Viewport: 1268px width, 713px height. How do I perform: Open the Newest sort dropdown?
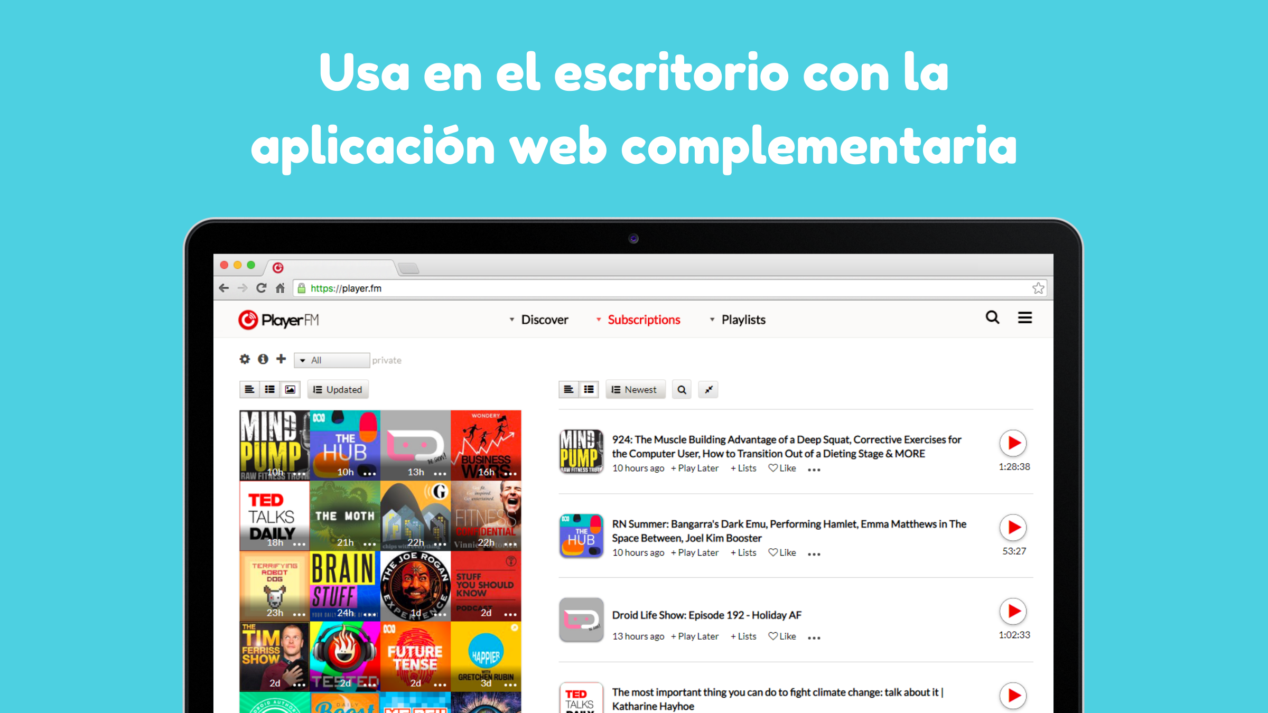pyautogui.click(x=635, y=390)
